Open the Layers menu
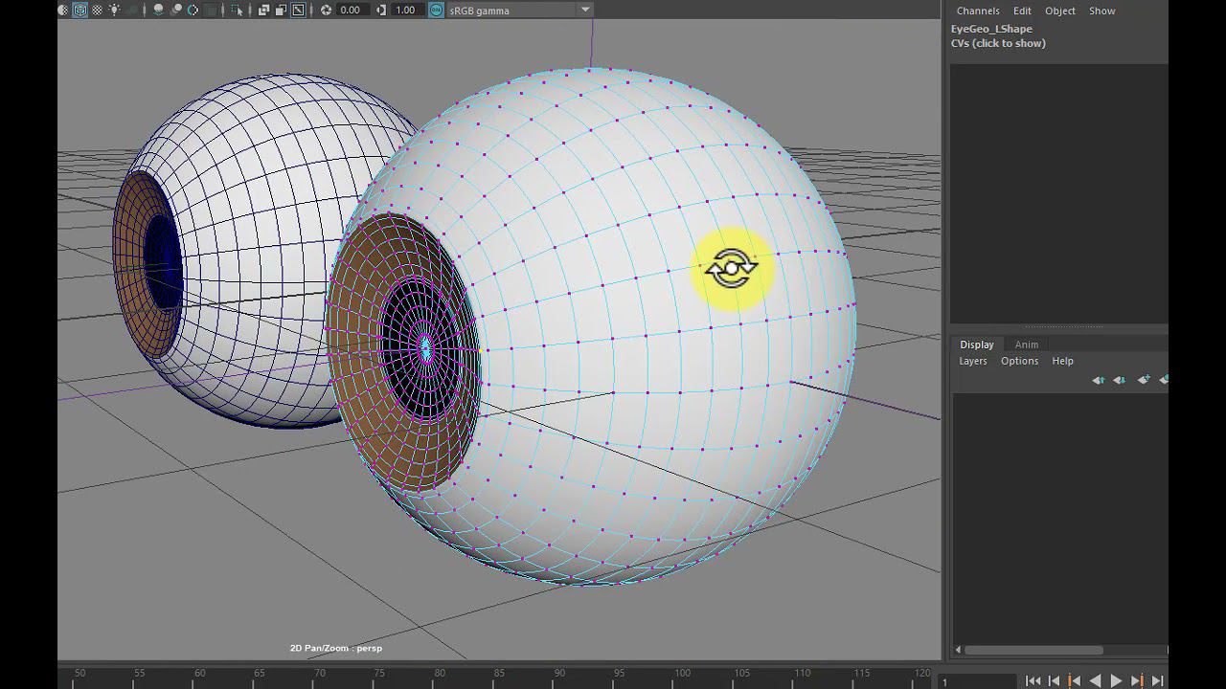The width and height of the screenshot is (1226, 689). pyautogui.click(x=973, y=361)
